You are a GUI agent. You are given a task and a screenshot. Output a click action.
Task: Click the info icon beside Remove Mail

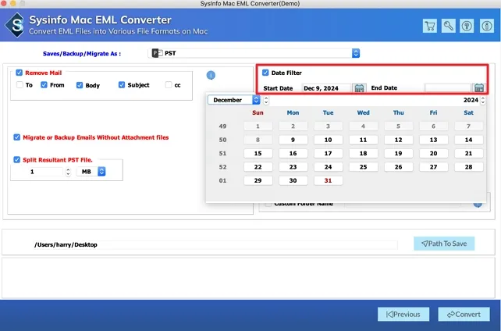[x=211, y=75]
